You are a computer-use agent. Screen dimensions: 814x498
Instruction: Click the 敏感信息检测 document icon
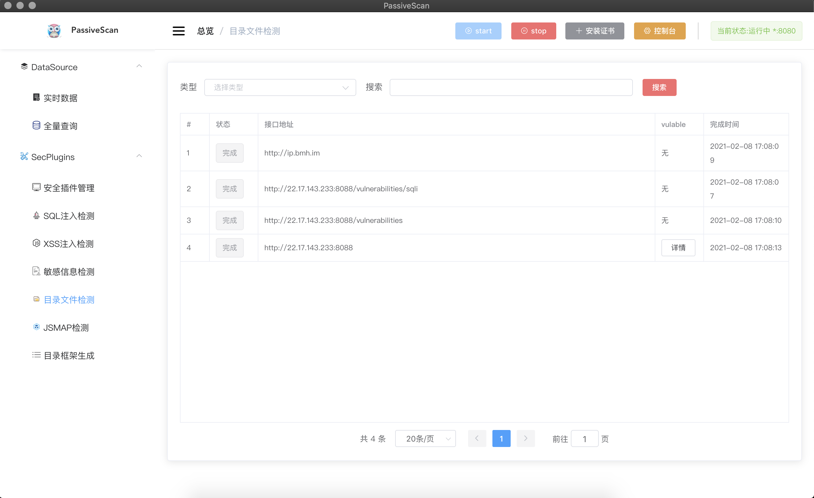36,271
